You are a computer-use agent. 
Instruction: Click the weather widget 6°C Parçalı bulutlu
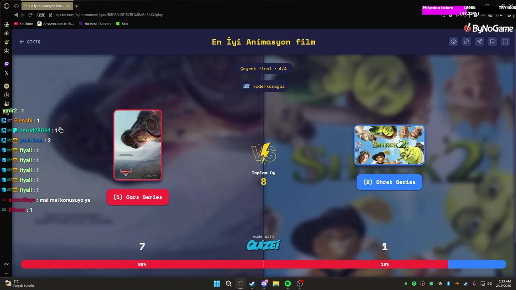tap(19, 284)
